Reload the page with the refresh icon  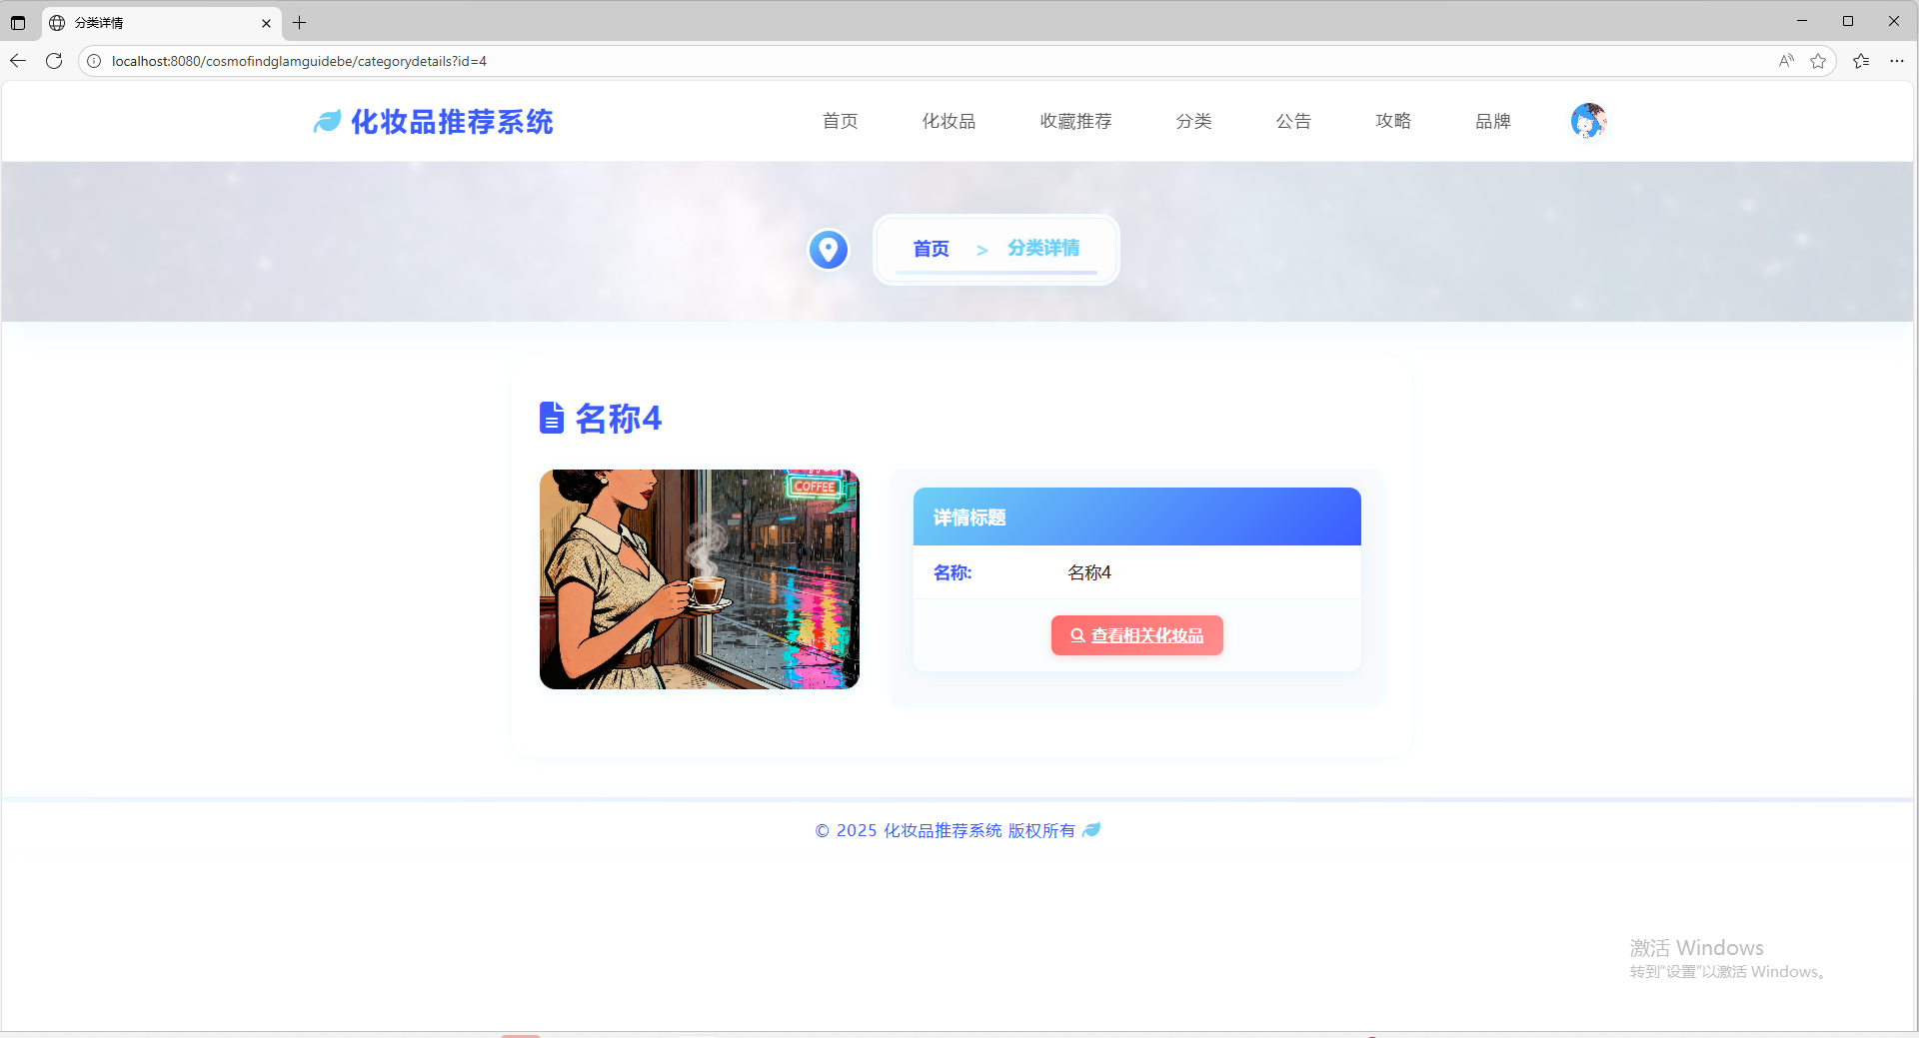(x=54, y=61)
